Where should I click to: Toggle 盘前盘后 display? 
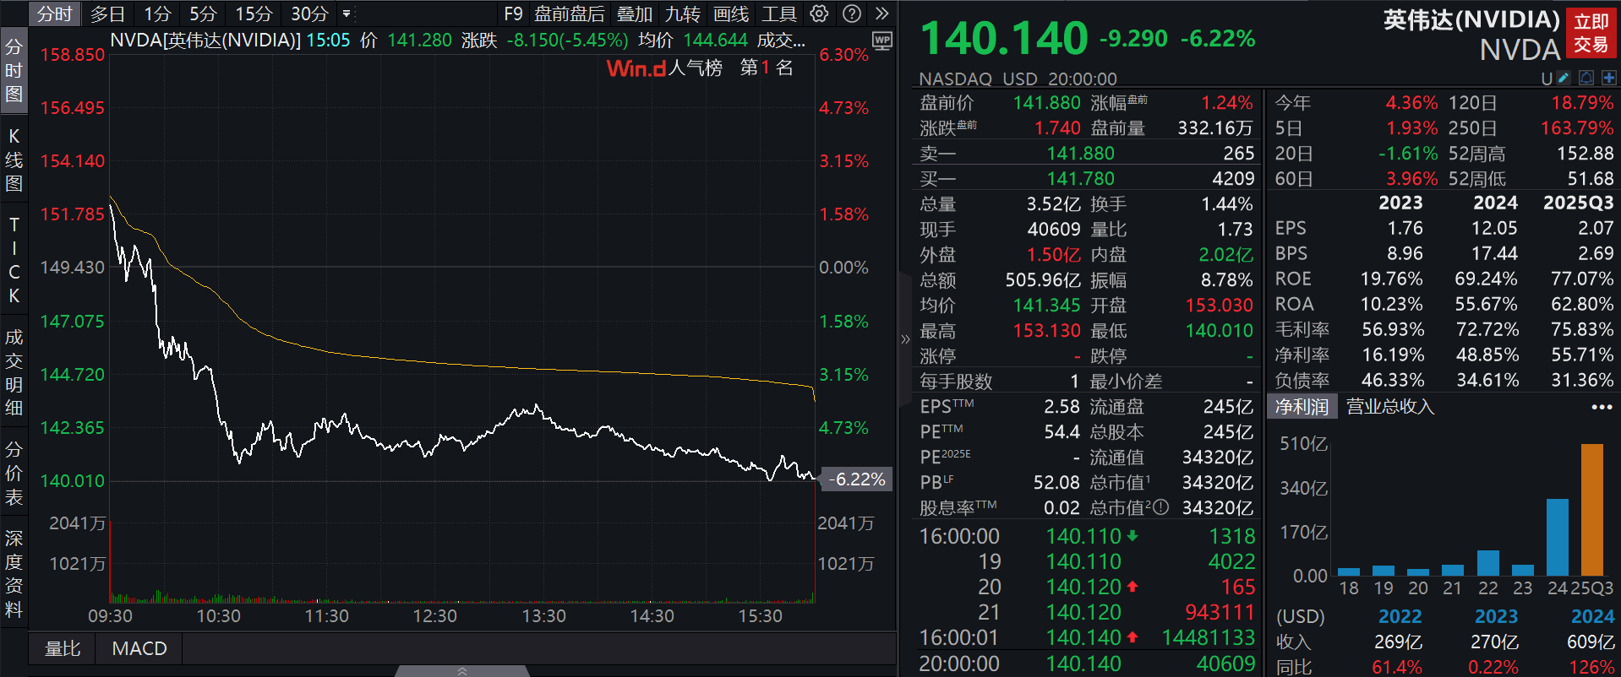[x=570, y=14]
